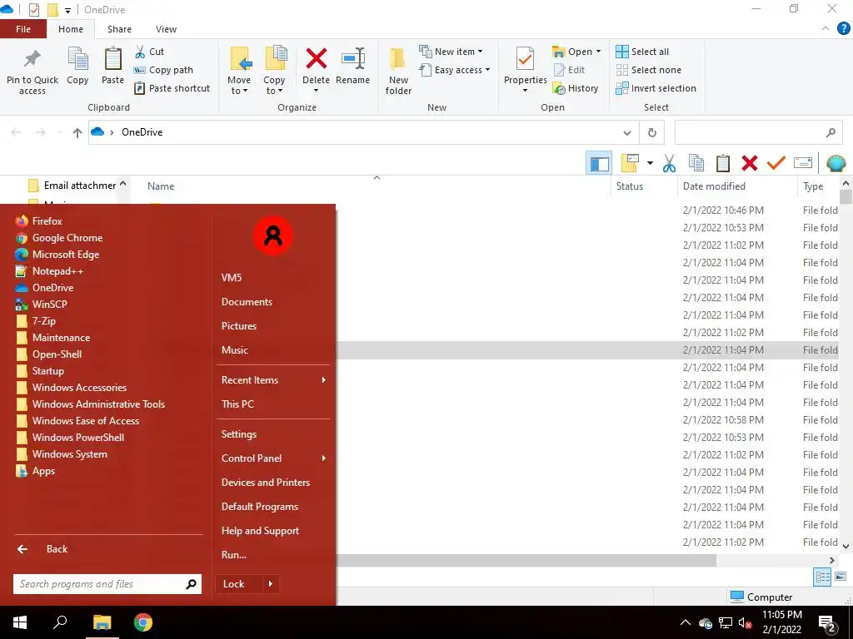Switch to the Share tab
Image resolution: width=853 pixels, height=639 pixels.
pyautogui.click(x=119, y=29)
